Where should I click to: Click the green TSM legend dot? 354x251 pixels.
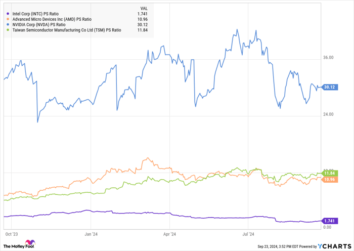8,30
